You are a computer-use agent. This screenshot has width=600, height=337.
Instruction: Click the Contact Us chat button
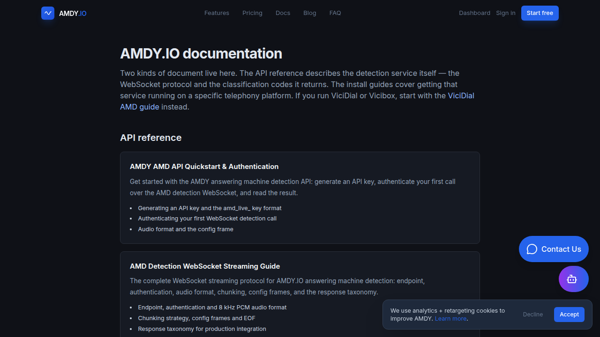(554, 249)
